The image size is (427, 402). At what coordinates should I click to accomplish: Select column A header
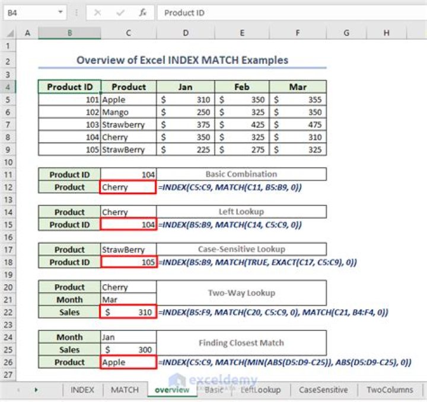[27, 33]
